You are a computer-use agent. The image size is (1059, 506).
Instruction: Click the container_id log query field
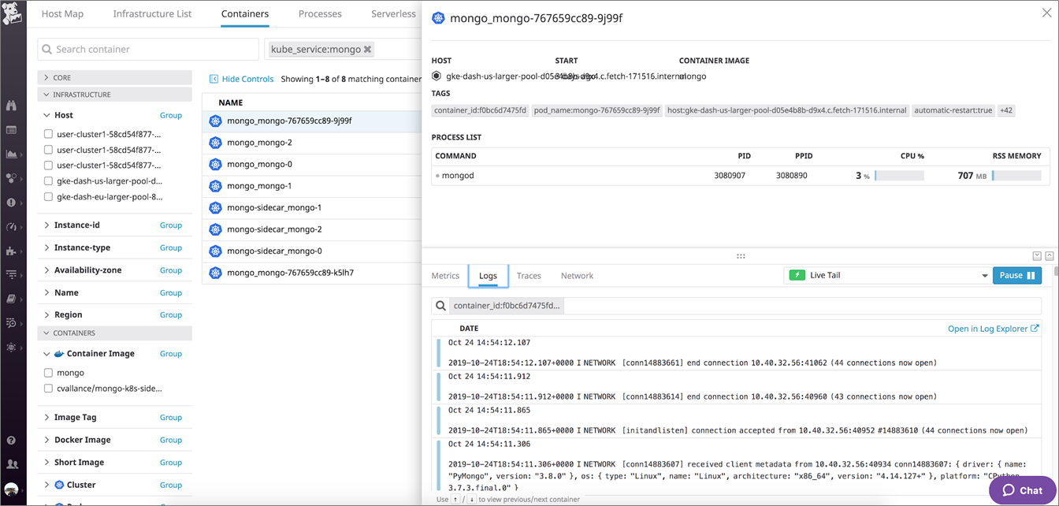(x=736, y=306)
